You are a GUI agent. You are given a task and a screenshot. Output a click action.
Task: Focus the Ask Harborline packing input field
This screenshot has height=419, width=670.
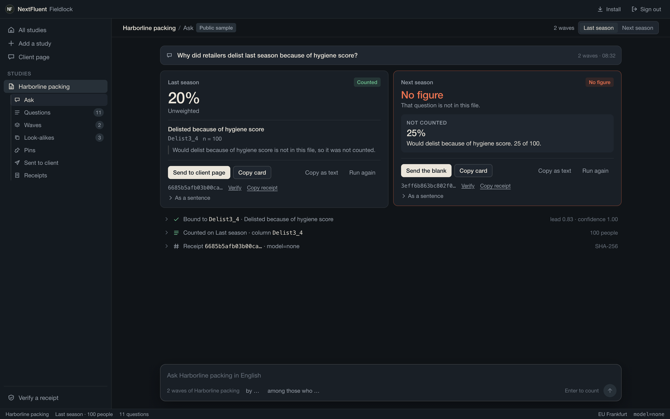[391, 376]
